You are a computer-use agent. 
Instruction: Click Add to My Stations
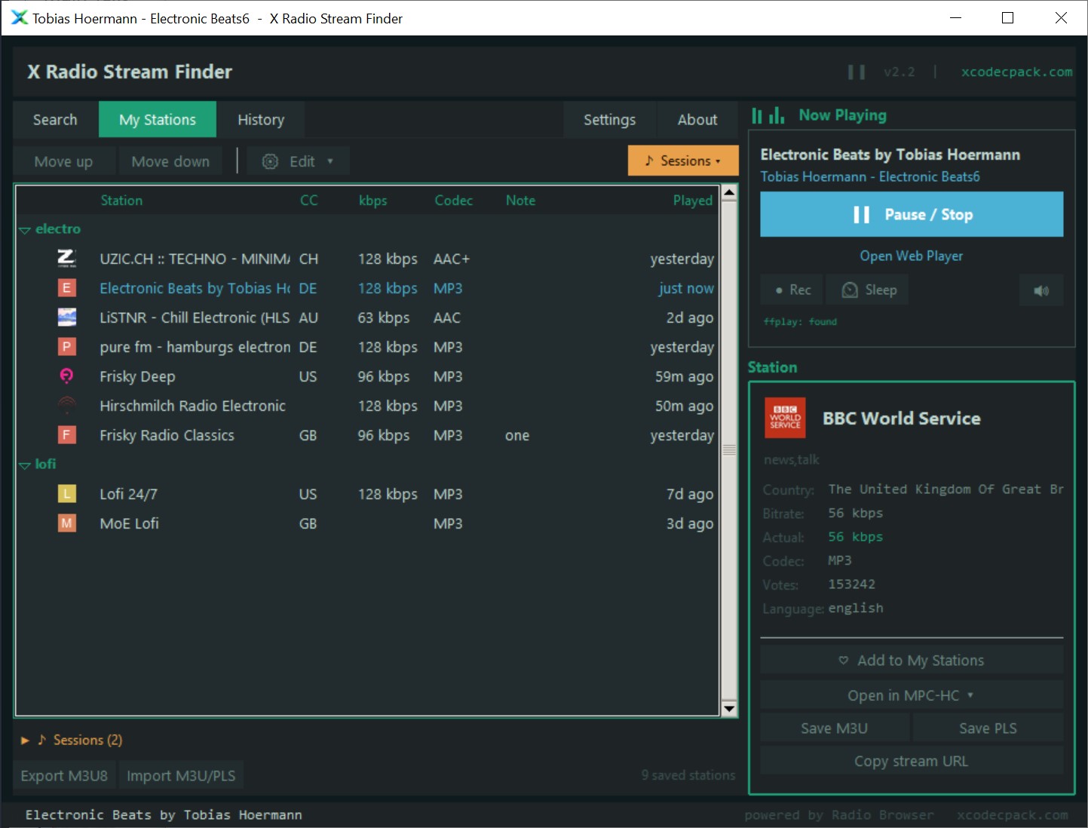(912, 661)
